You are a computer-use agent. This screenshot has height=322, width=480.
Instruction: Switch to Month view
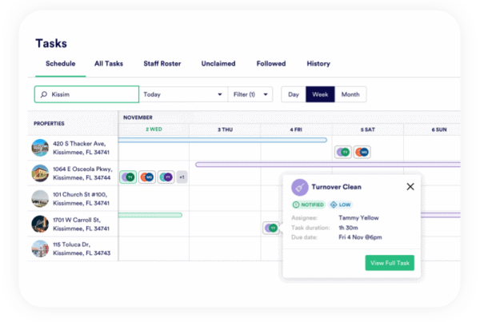click(350, 94)
